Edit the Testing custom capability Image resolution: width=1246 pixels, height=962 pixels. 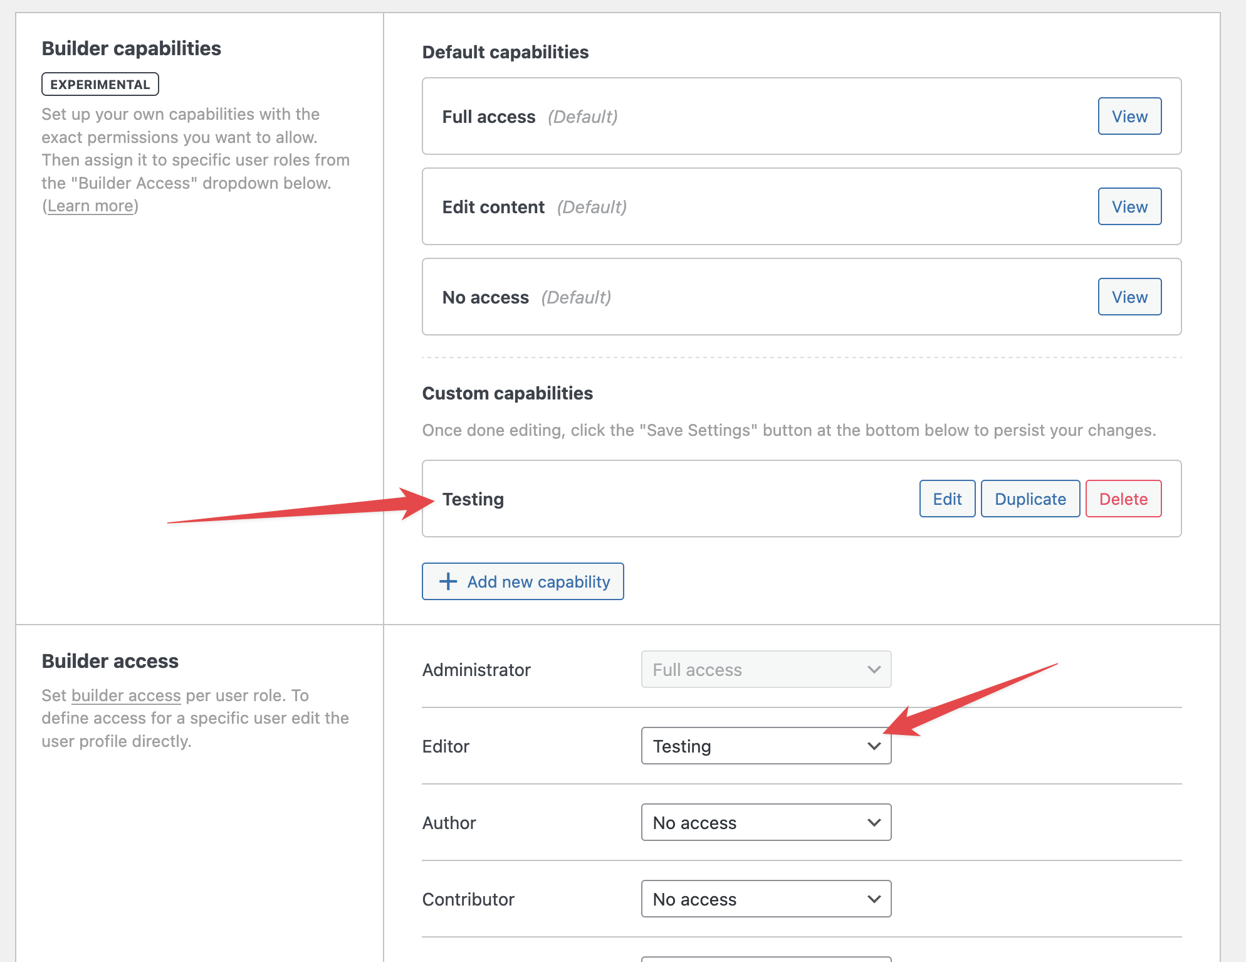947,499
